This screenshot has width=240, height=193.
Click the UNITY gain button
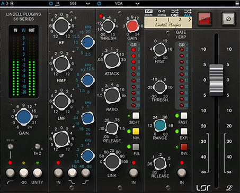pyautogui.click(x=37, y=172)
